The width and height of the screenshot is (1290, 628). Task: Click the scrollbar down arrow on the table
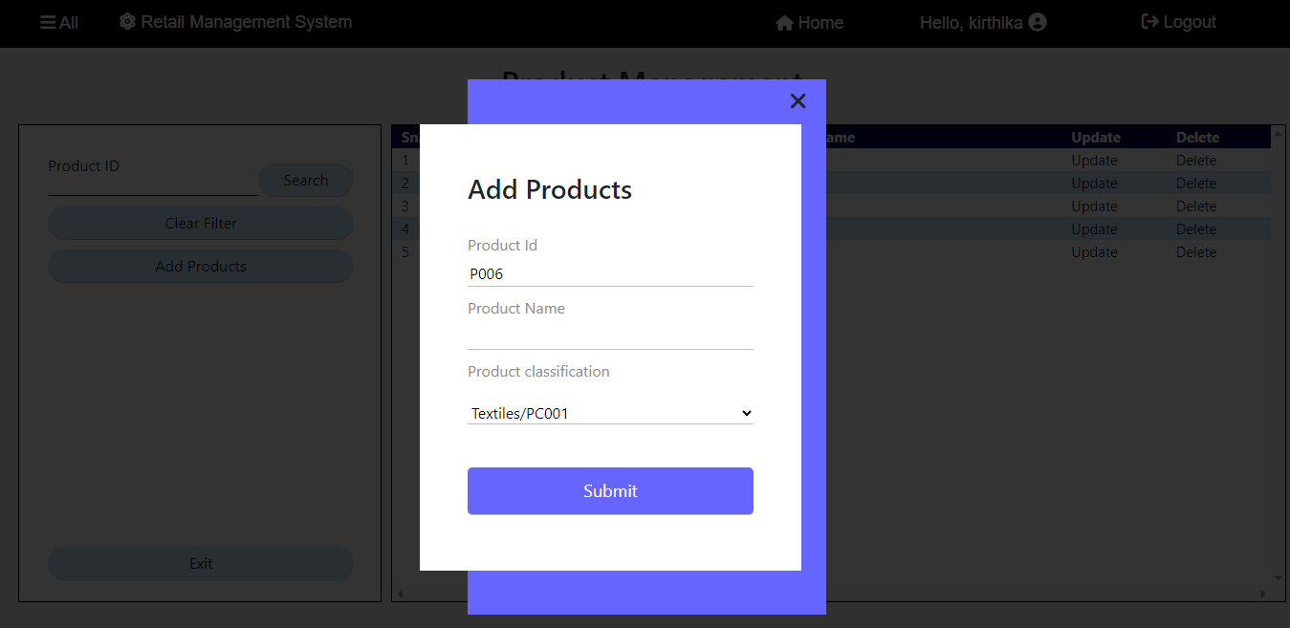pyautogui.click(x=1278, y=577)
